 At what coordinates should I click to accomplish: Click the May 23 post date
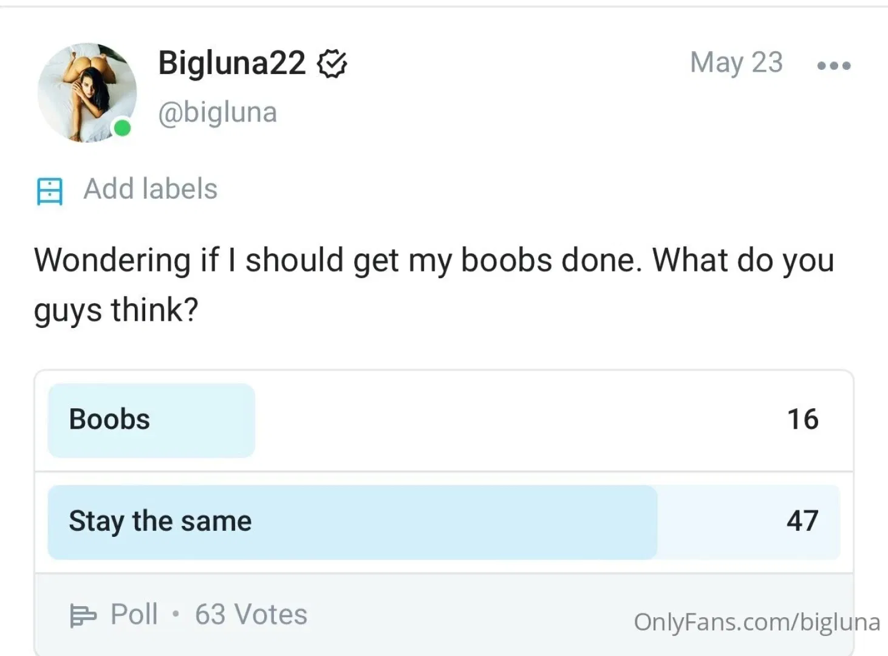click(736, 63)
